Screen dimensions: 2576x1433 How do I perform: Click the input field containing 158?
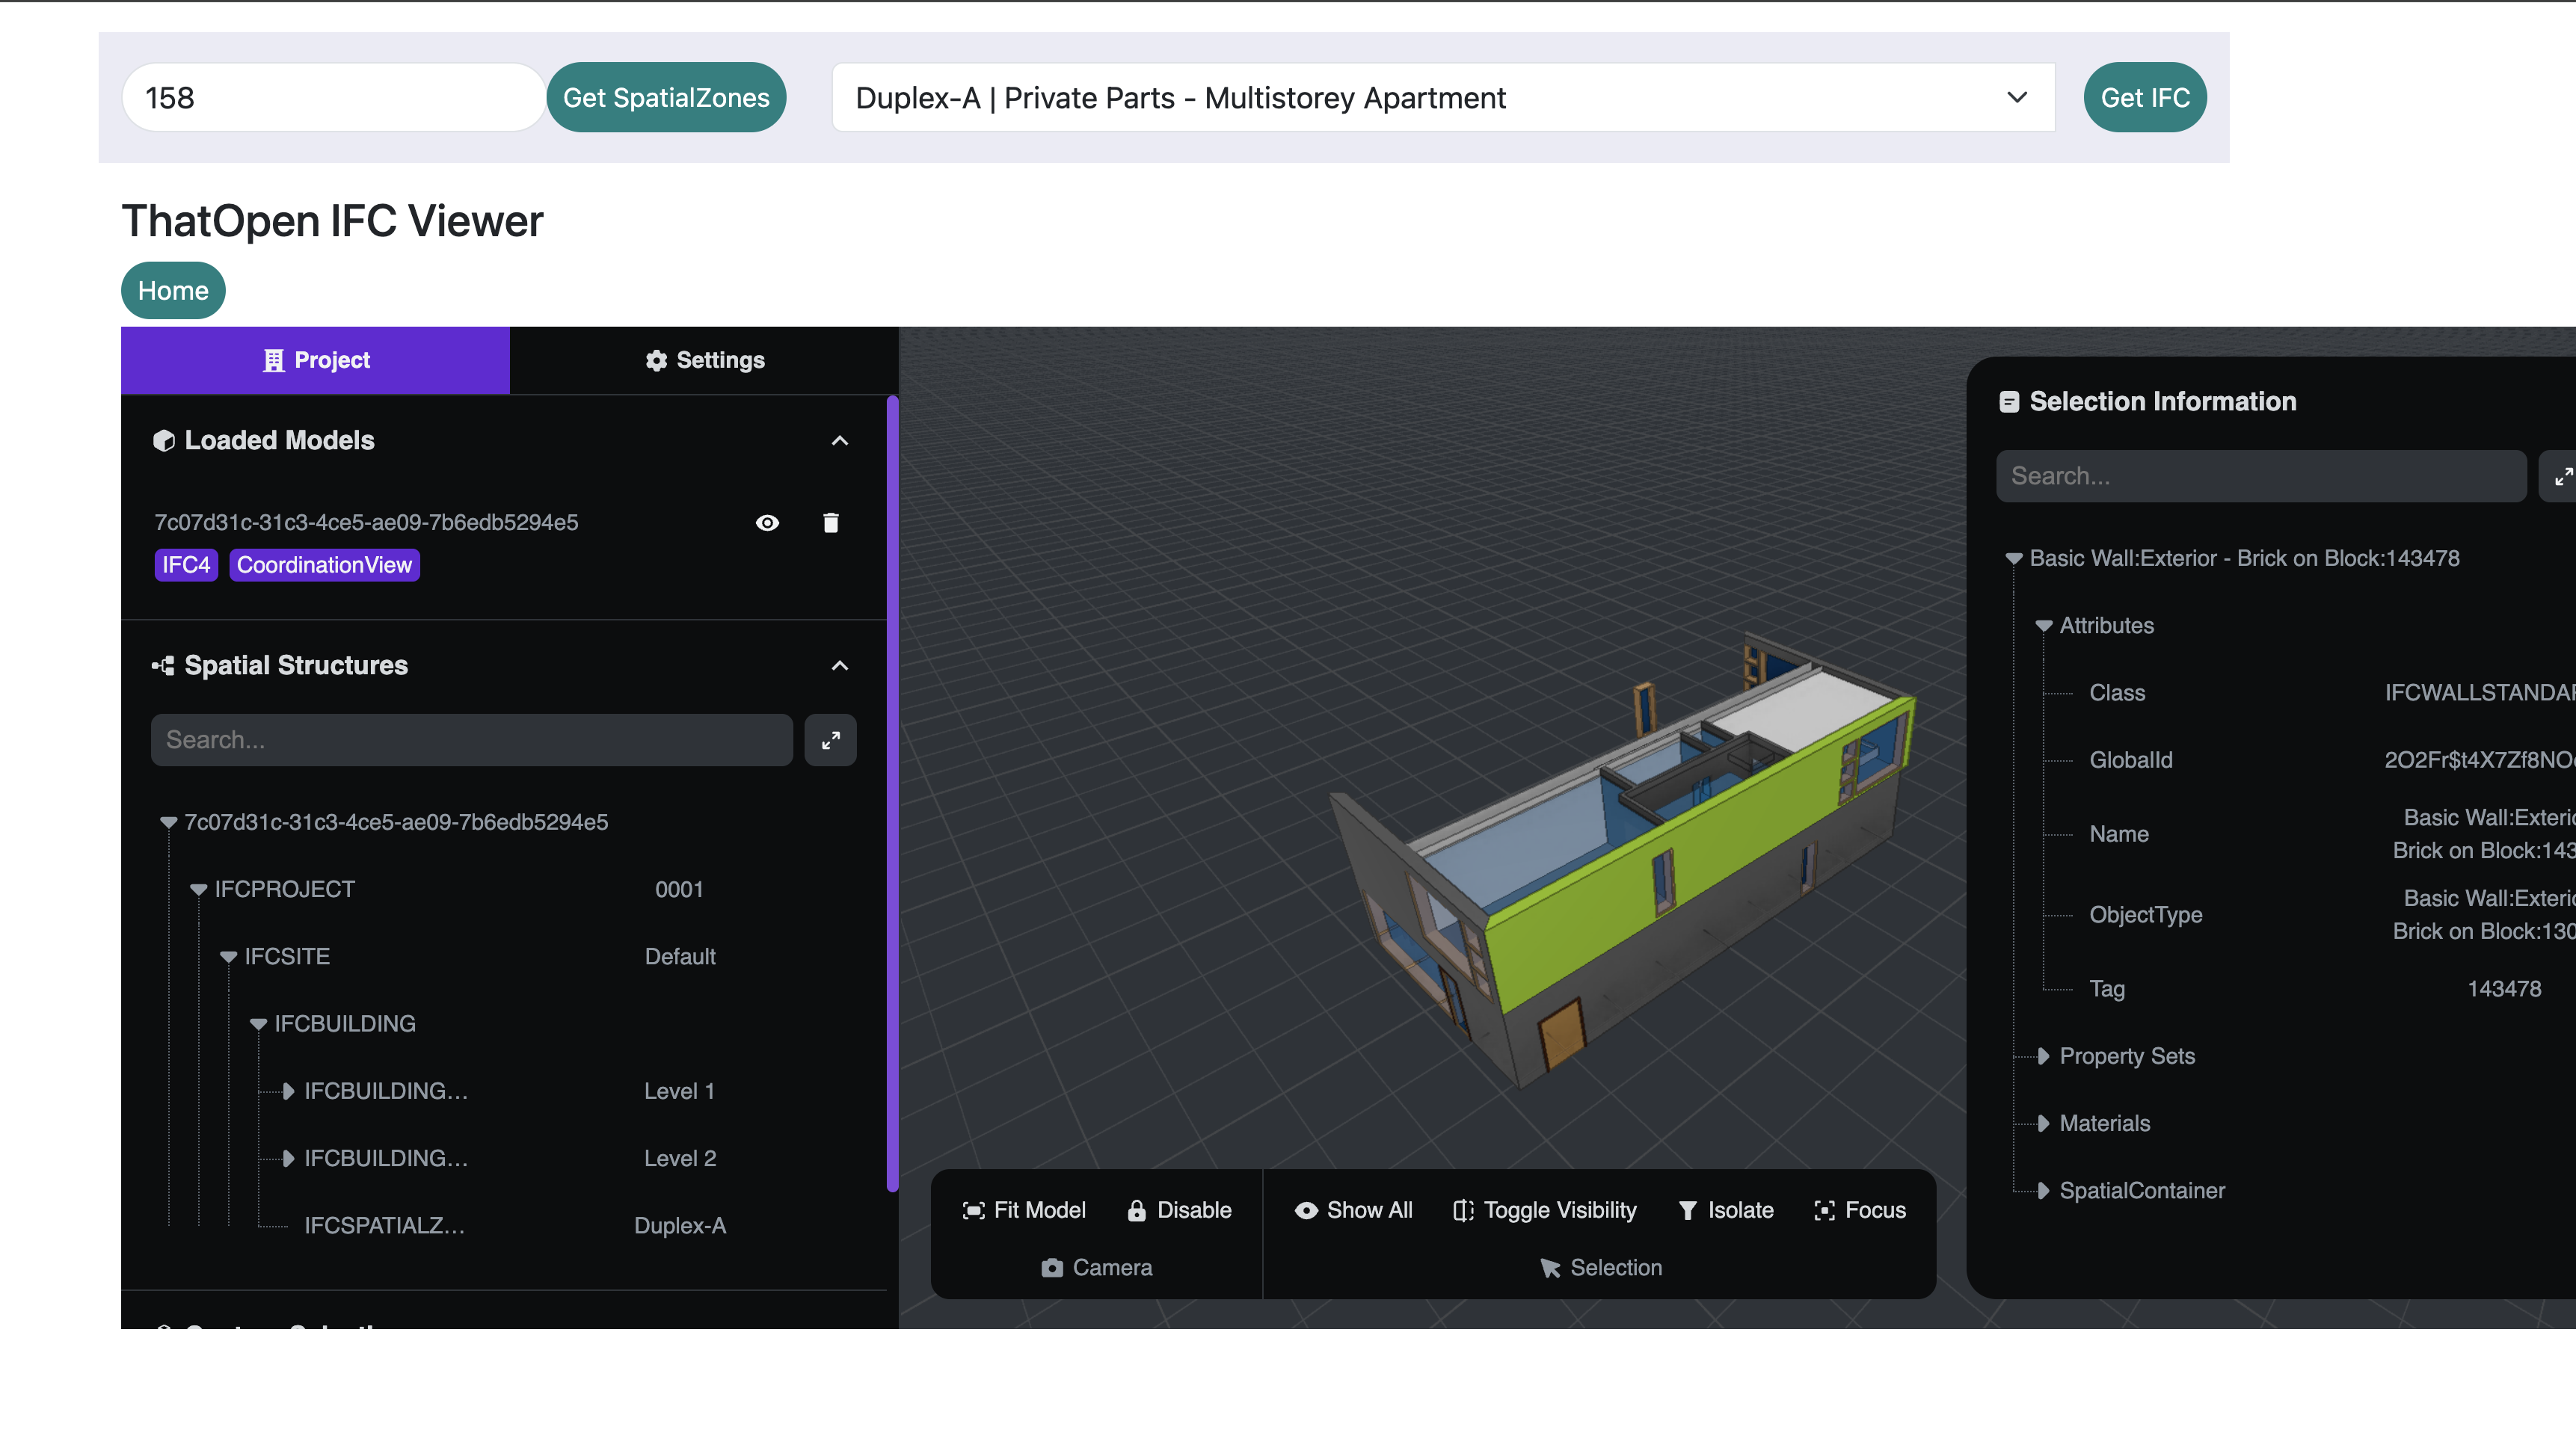(x=334, y=98)
